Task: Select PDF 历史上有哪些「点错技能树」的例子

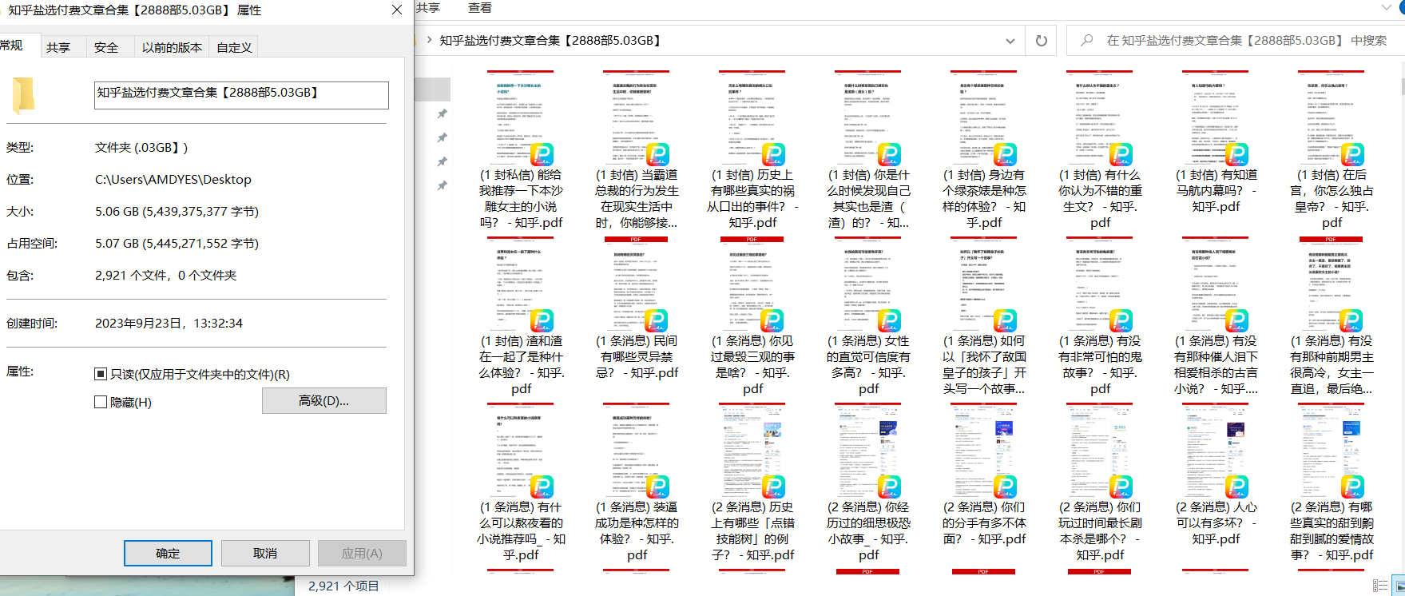Action: (x=752, y=483)
